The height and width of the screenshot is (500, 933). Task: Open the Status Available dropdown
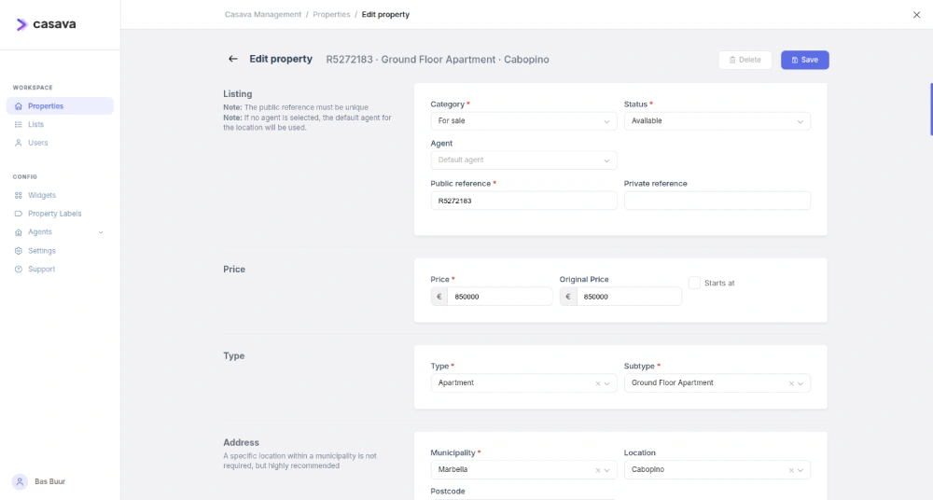pyautogui.click(x=717, y=121)
